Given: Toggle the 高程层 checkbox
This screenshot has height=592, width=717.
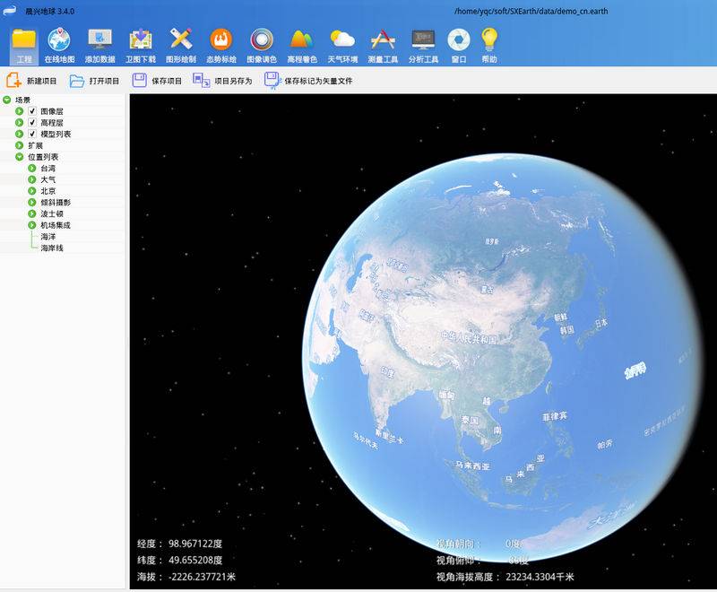Looking at the screenshot, I should click(32, 123).
